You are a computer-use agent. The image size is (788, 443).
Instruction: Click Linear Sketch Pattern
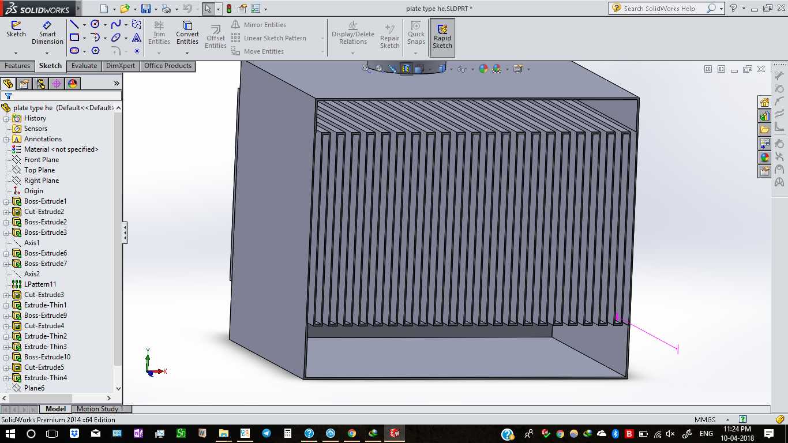(269, 38)
